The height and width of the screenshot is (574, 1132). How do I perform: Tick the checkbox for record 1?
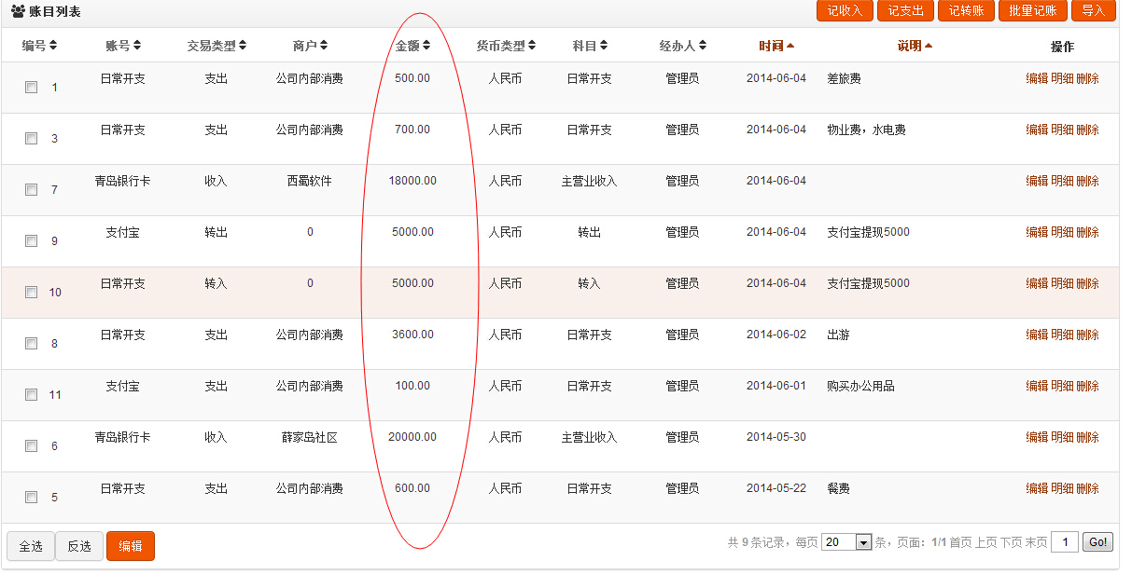point(31,87)
